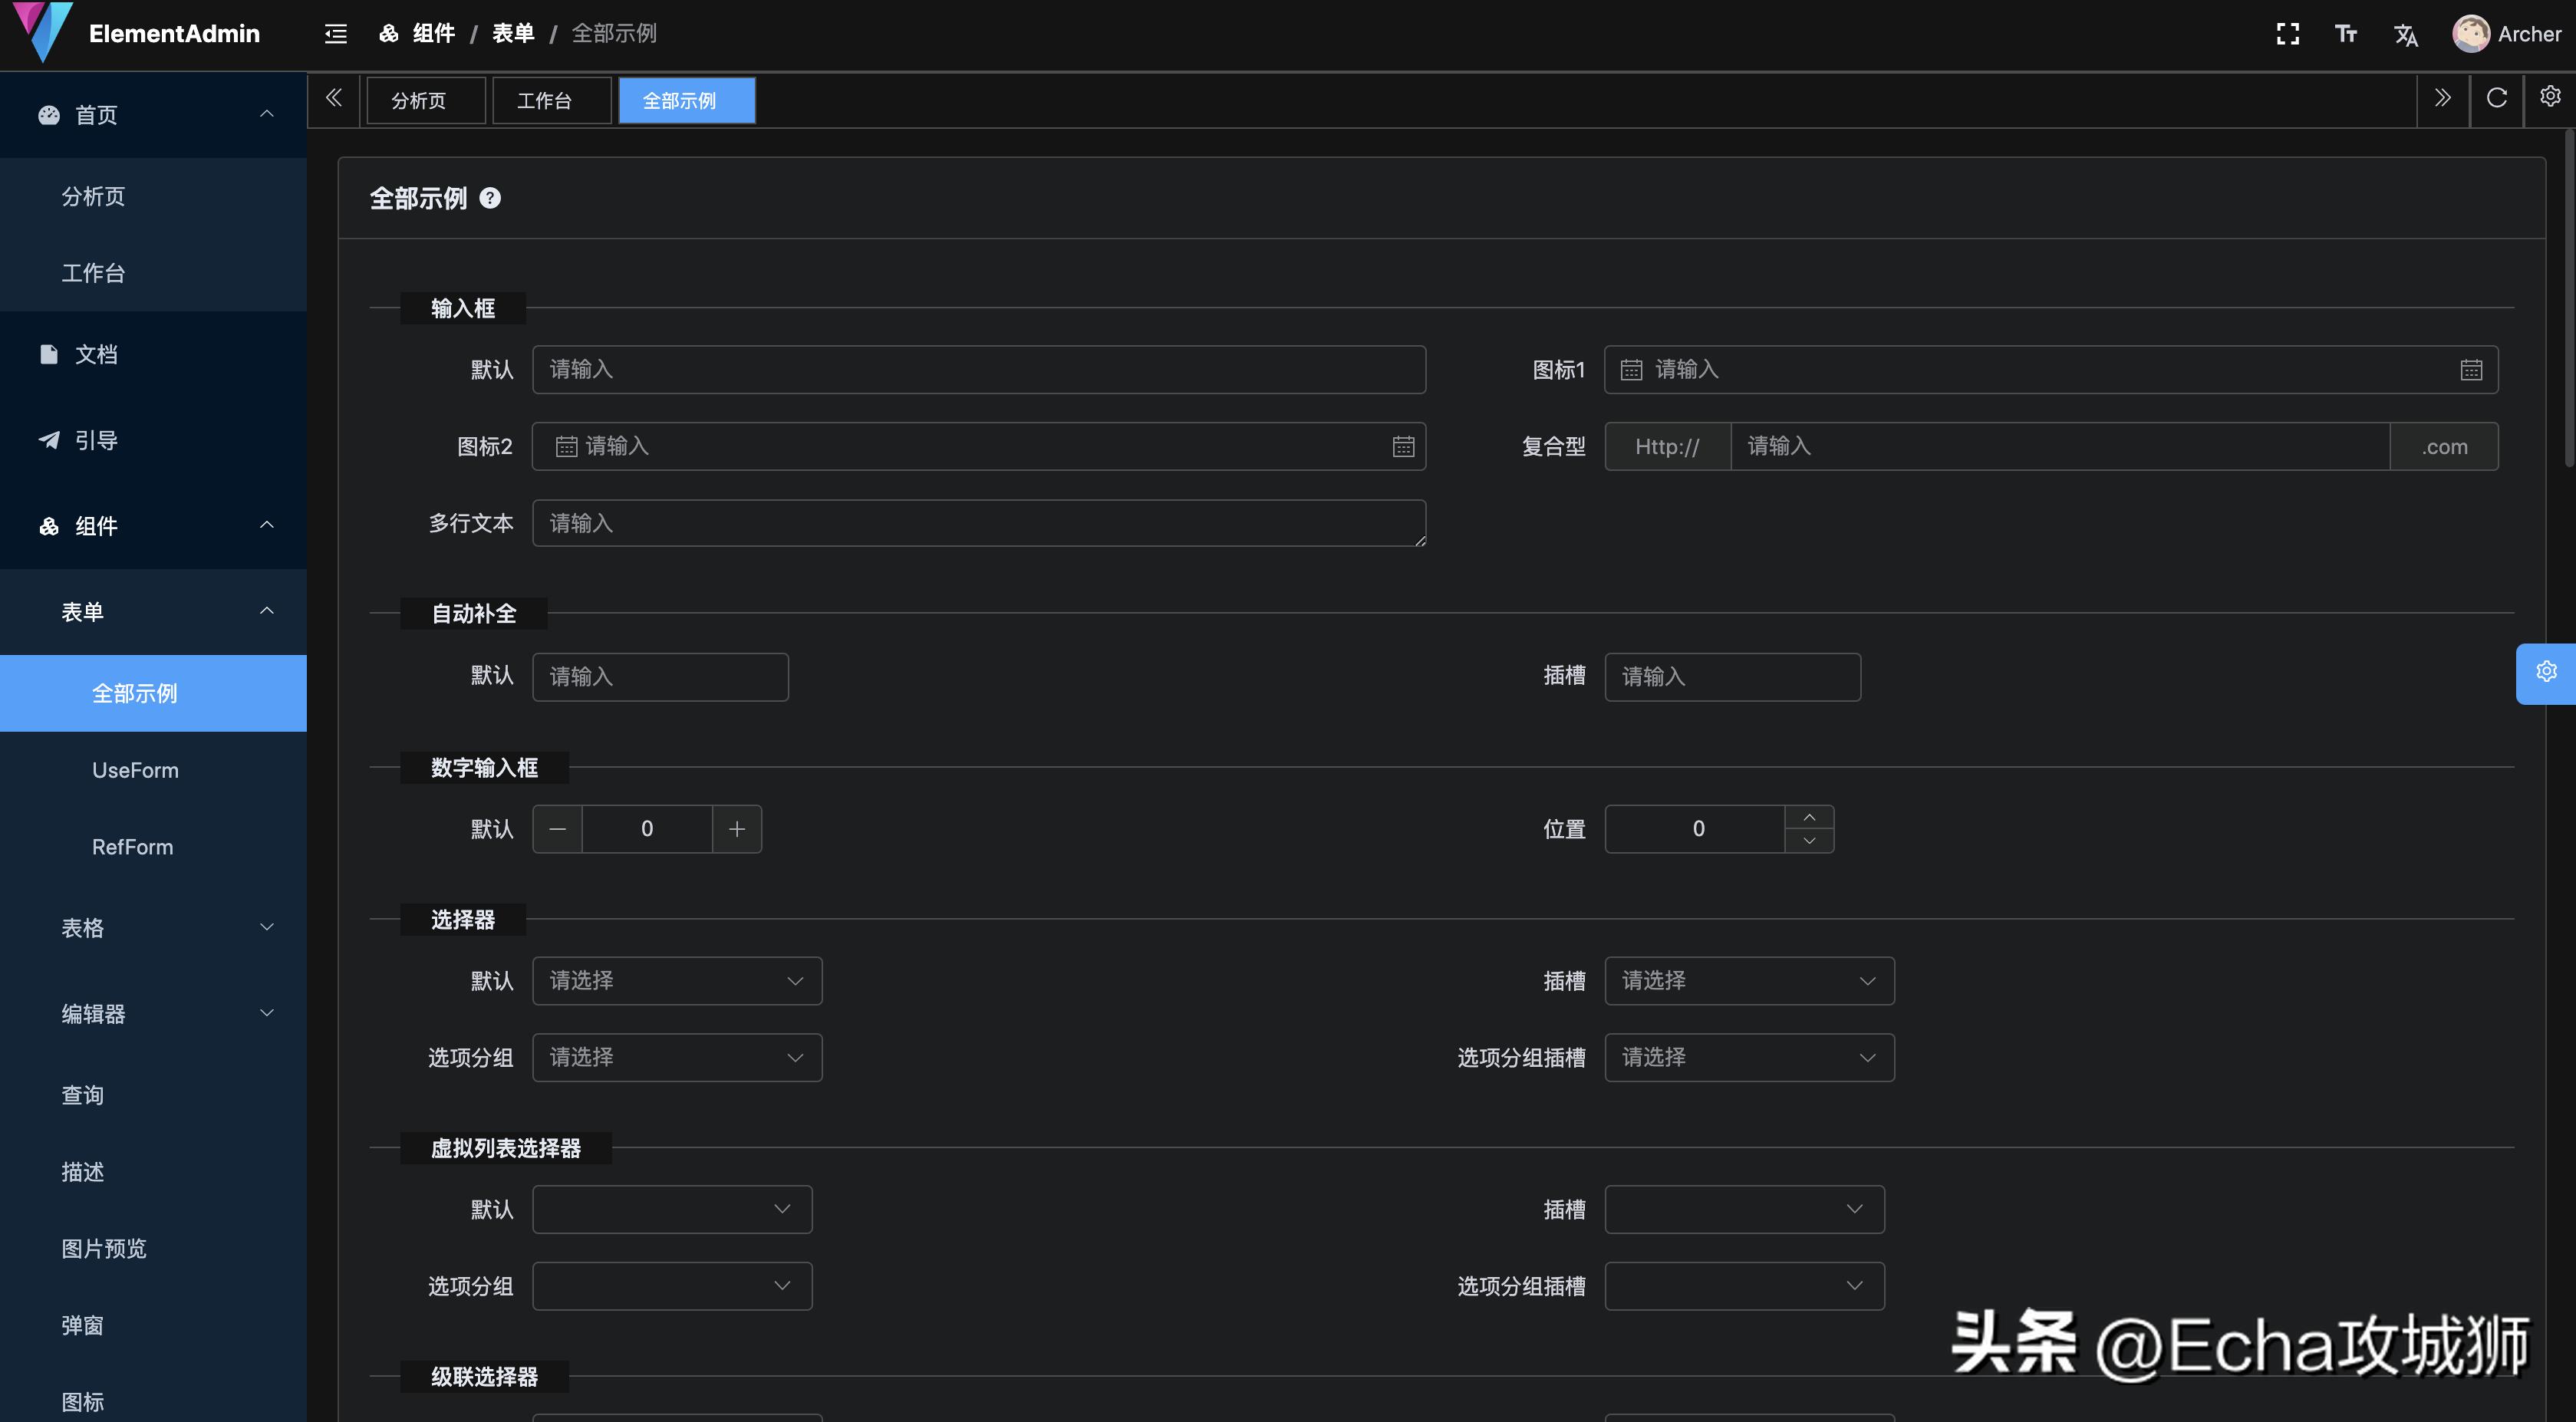
Task: Refresh the page with the reload icon
Action: point(2497,98)
